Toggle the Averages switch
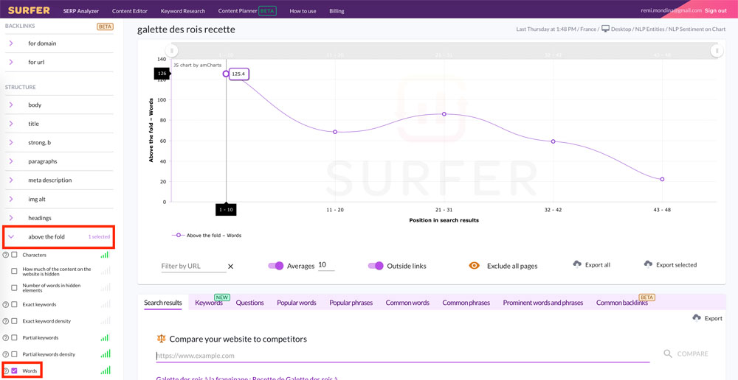Screen dimensions: 738x380 [276, 266]
